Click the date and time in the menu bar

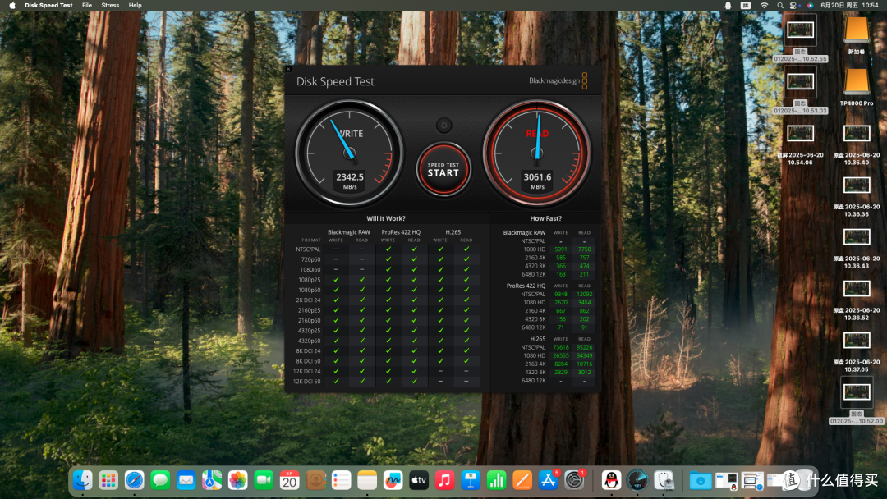click(x=849, y=5)
